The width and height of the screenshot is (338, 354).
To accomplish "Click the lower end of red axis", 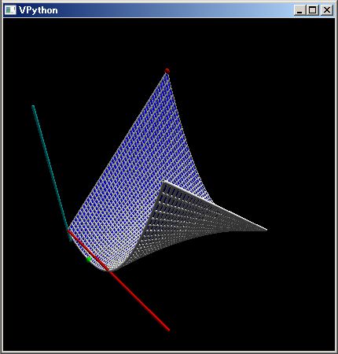I will 168,330.
